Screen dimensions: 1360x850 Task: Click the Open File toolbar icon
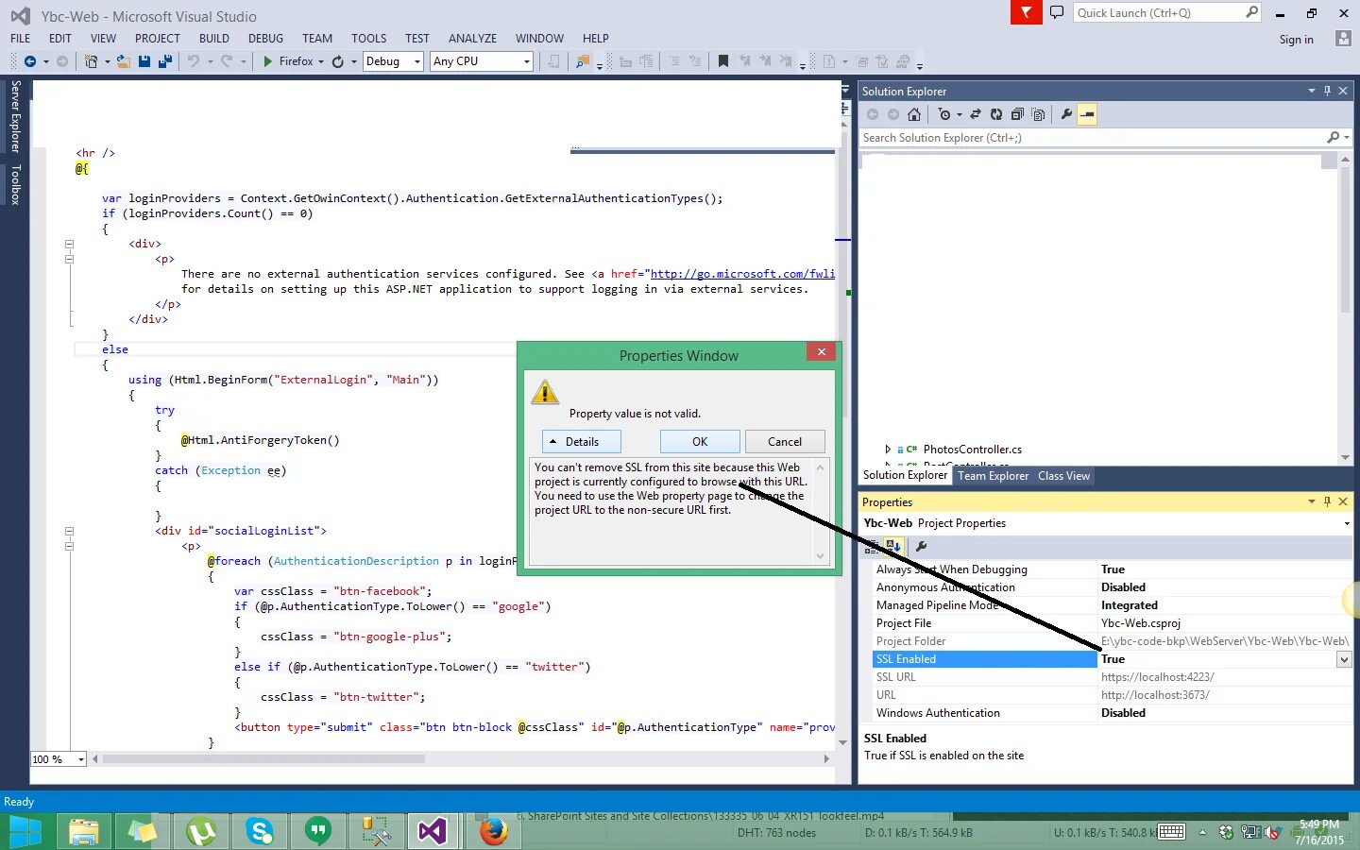tap(124, 61)
